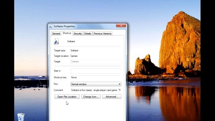Close the Solitaire Properties dialog
This screenshot has width=215, height=121.
click(121, 26)
